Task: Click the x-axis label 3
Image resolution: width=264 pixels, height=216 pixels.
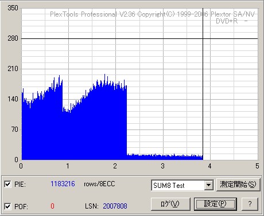Action: [x=162, y=166]
